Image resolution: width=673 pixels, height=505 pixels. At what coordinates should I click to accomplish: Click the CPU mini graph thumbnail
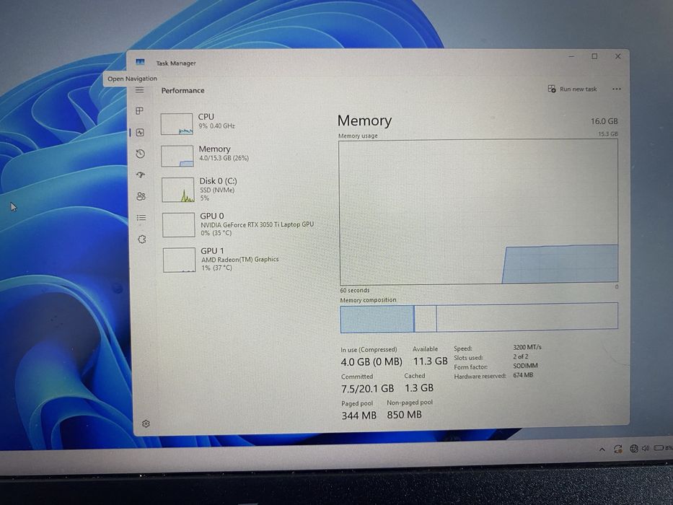(x=177, y=123)
